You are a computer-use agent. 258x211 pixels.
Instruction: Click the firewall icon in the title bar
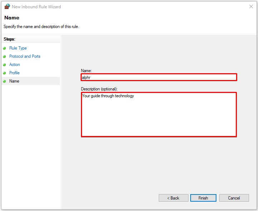(x=7, y=6)
